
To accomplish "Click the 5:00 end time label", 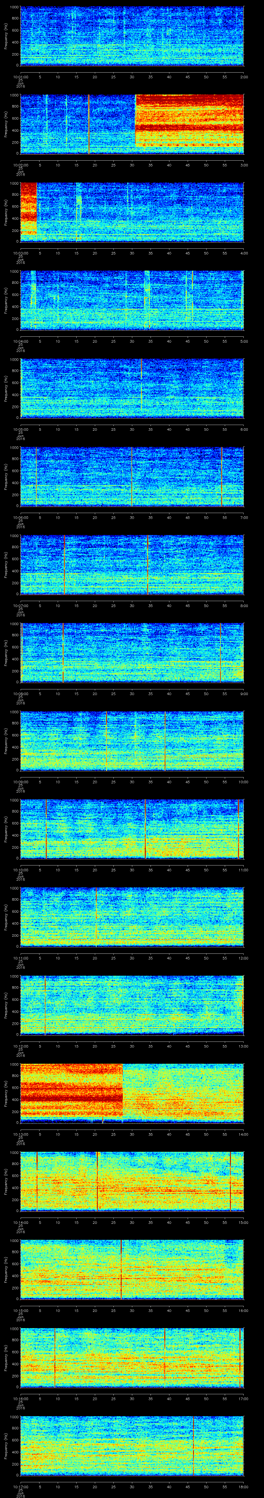I will pyautogui.click(x=244, y=341).
